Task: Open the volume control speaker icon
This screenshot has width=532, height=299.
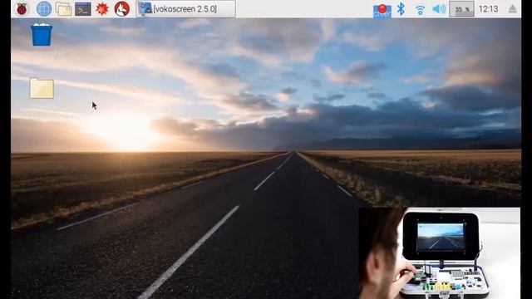Action: [439, 9]
